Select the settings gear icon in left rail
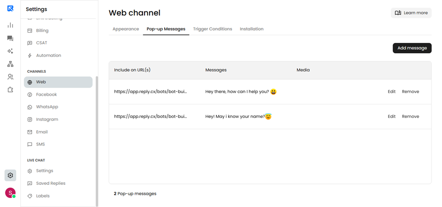This screenshot has width=442, height=207. tap(10, 175)
